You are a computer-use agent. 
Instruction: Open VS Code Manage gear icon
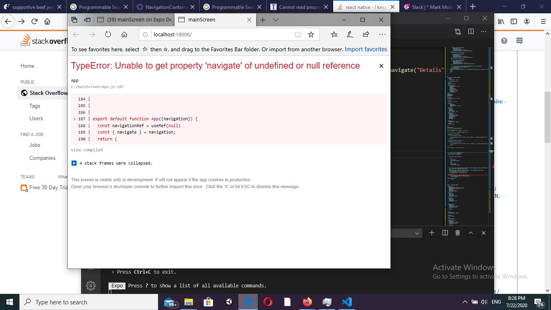[91, 286]
